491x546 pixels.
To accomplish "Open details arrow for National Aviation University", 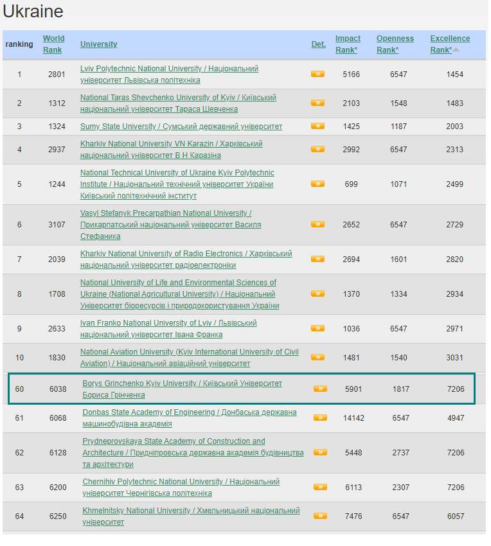I will pyautogui.click(x=317, y=358).
